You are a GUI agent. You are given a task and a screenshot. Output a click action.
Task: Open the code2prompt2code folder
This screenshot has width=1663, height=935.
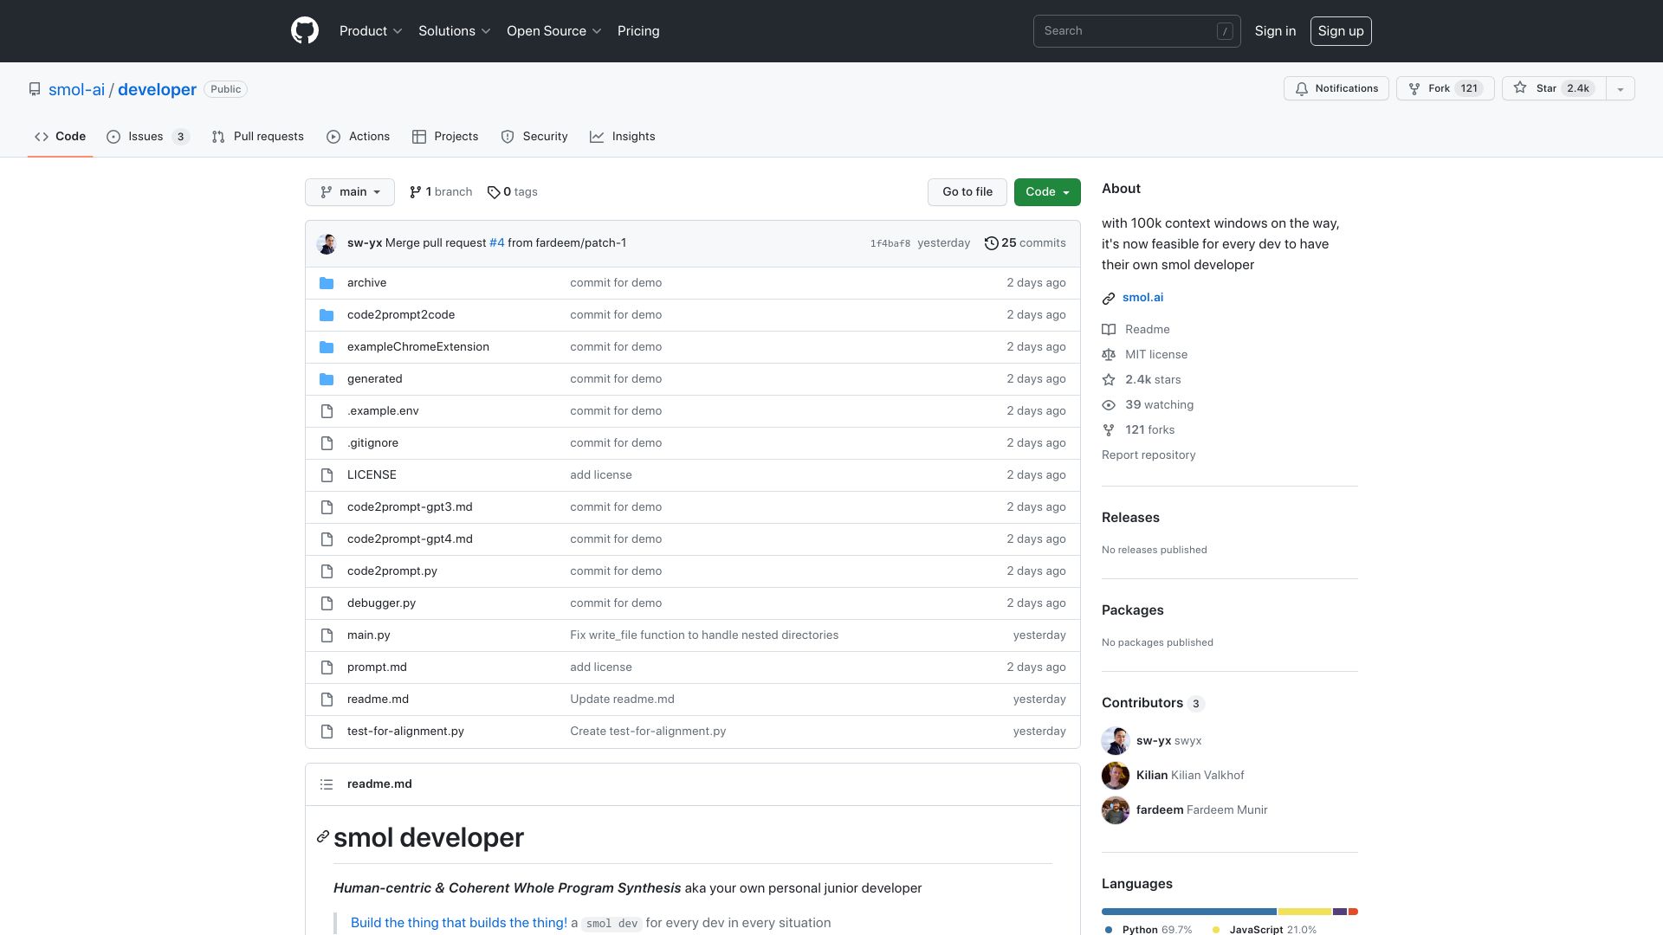401,315
